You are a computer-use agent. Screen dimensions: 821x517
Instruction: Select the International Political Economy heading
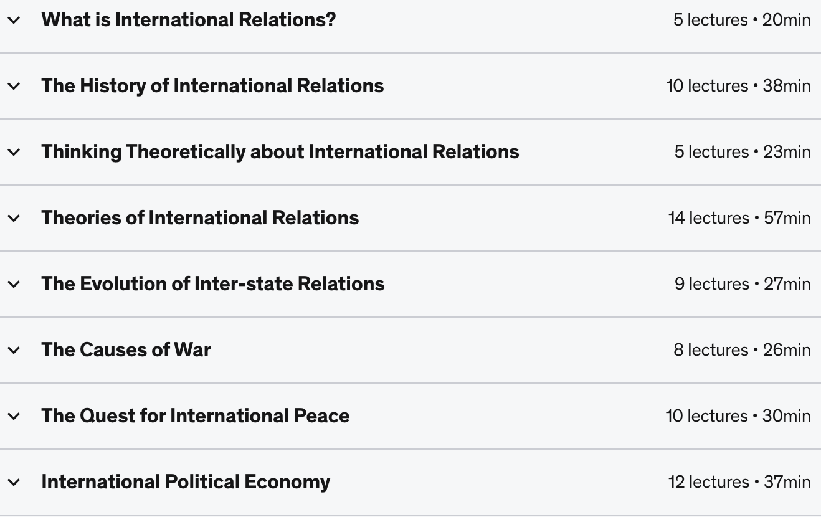[x=186, y=482]
